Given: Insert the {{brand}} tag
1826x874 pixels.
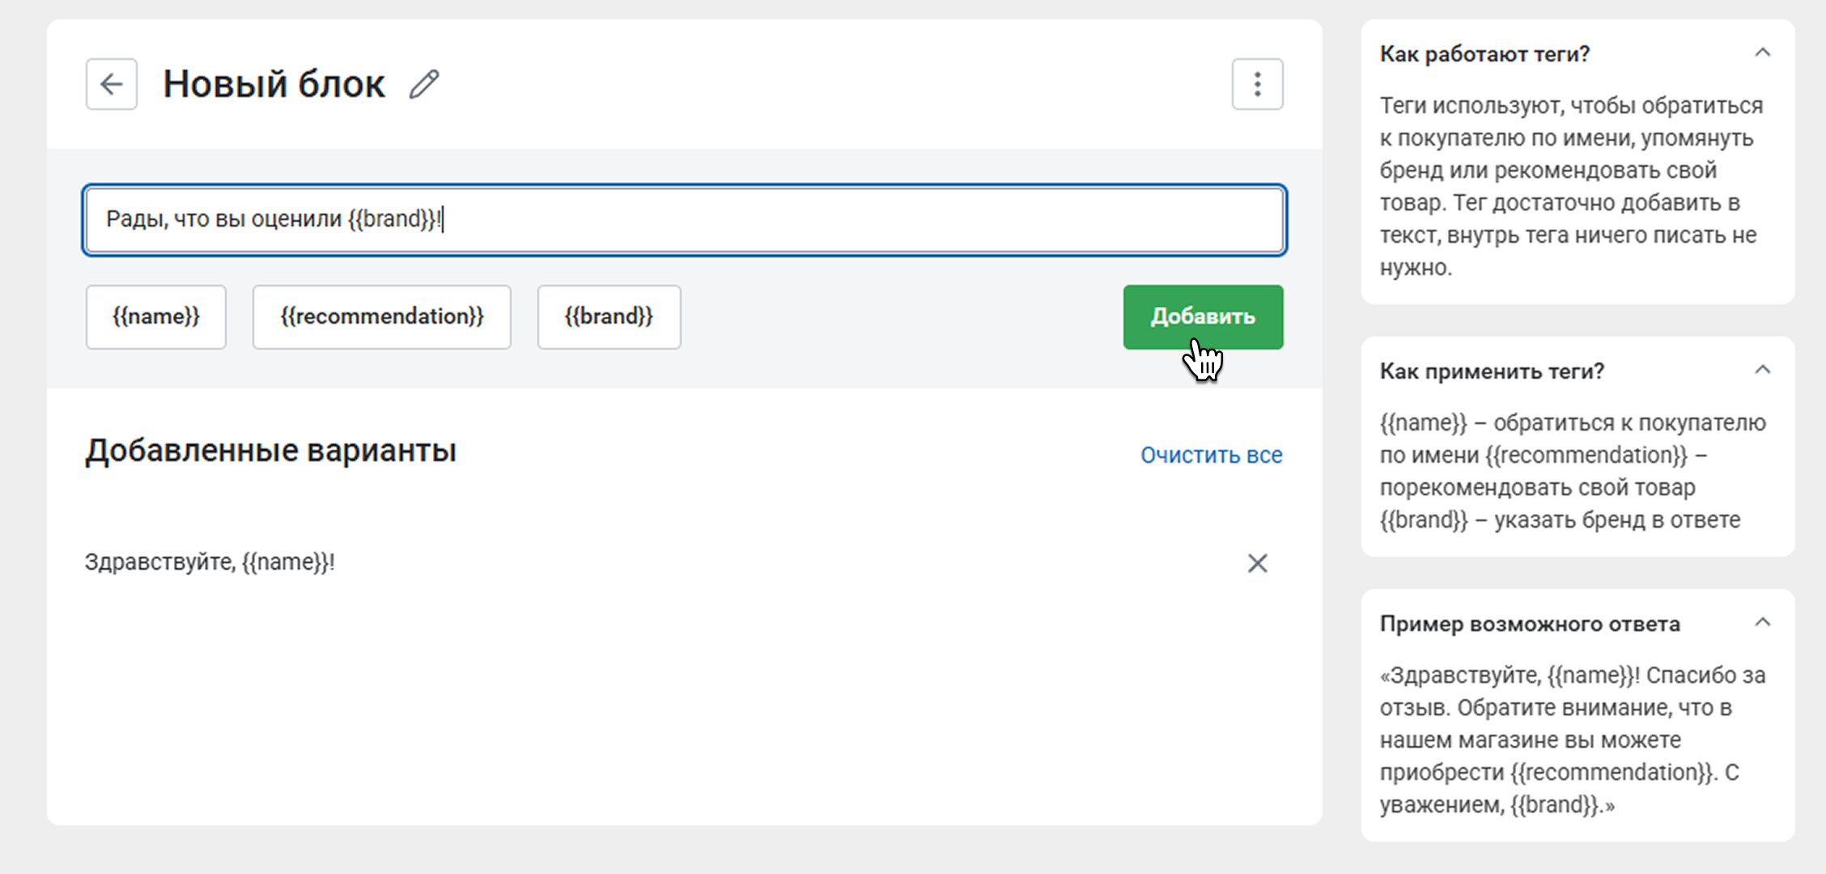Looking at the screenshot, I should (609, 316).
